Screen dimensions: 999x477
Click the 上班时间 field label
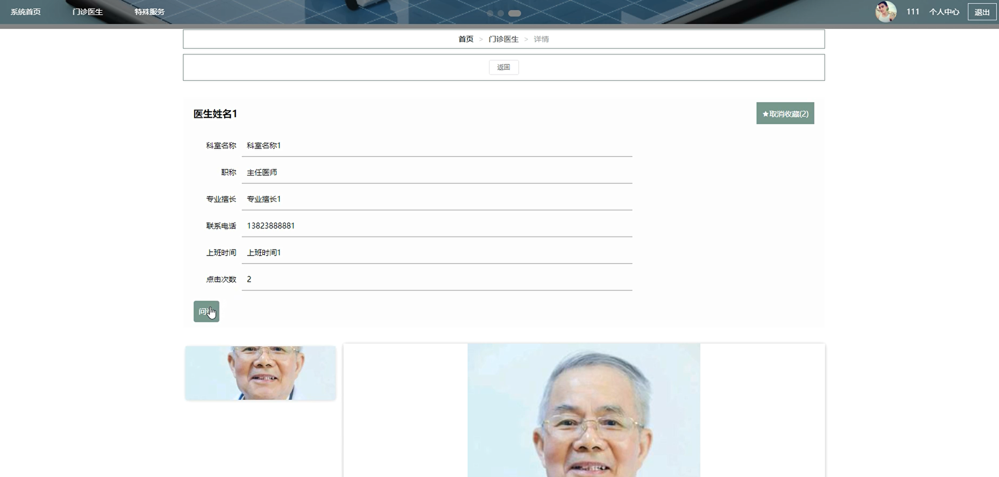coord(221,253)
